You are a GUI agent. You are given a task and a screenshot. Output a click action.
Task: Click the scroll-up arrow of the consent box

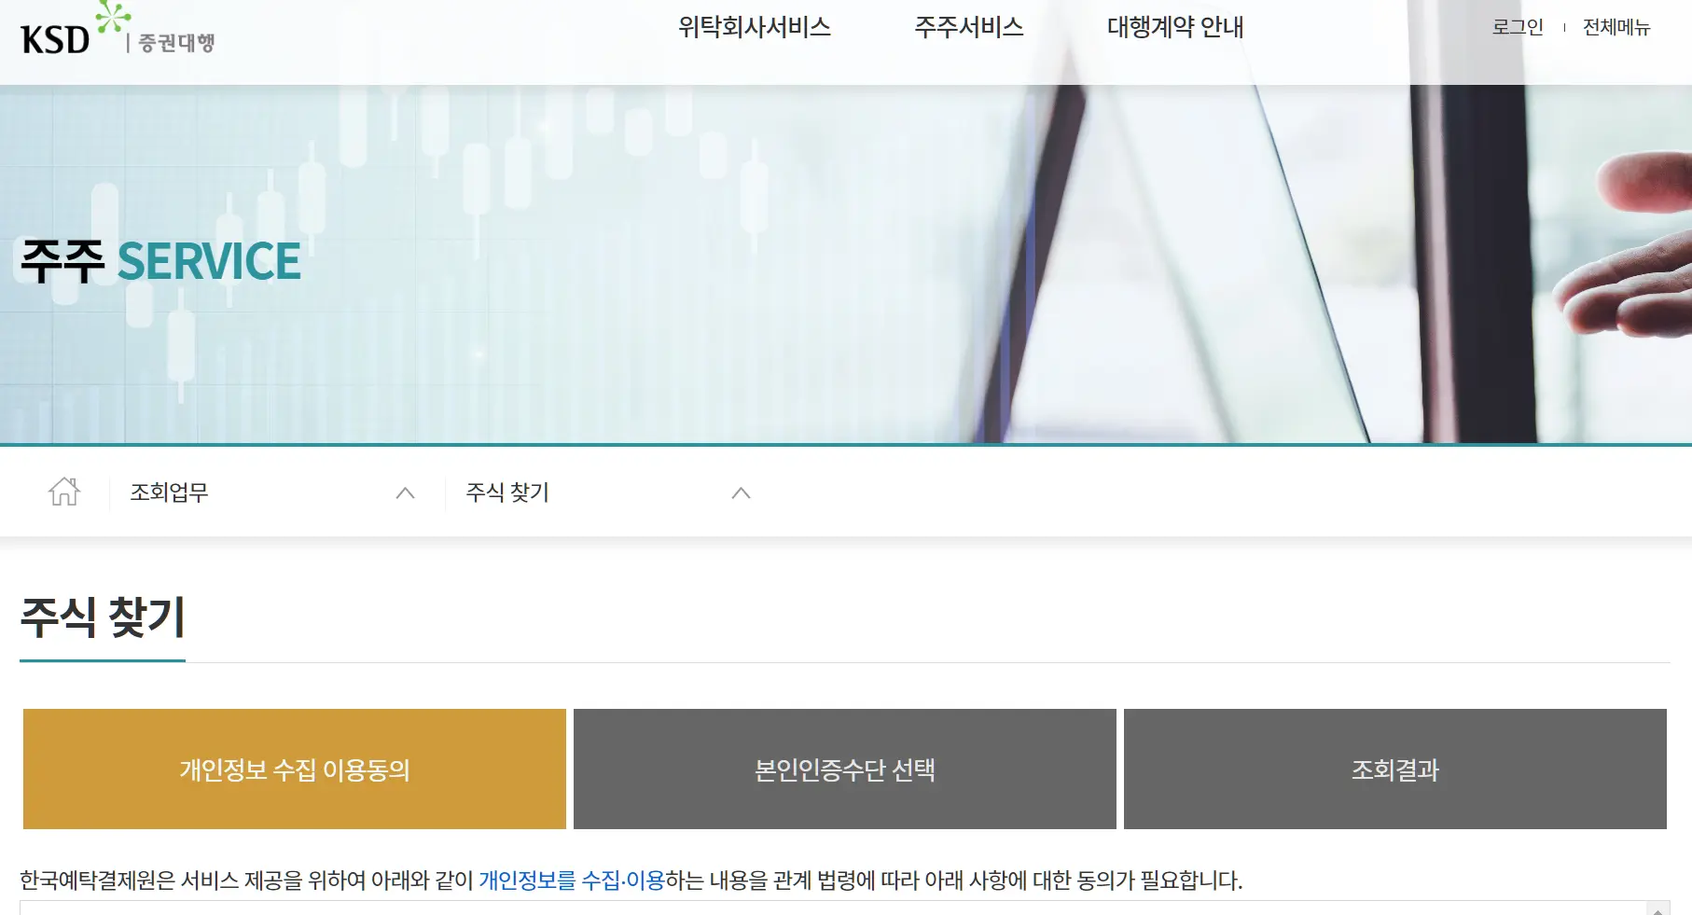[1657, 909]
